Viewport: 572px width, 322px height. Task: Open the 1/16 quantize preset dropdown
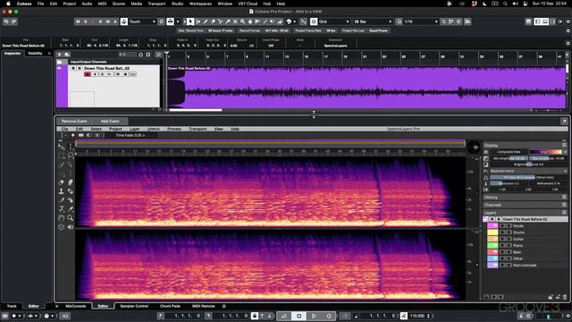pos(421,21)
